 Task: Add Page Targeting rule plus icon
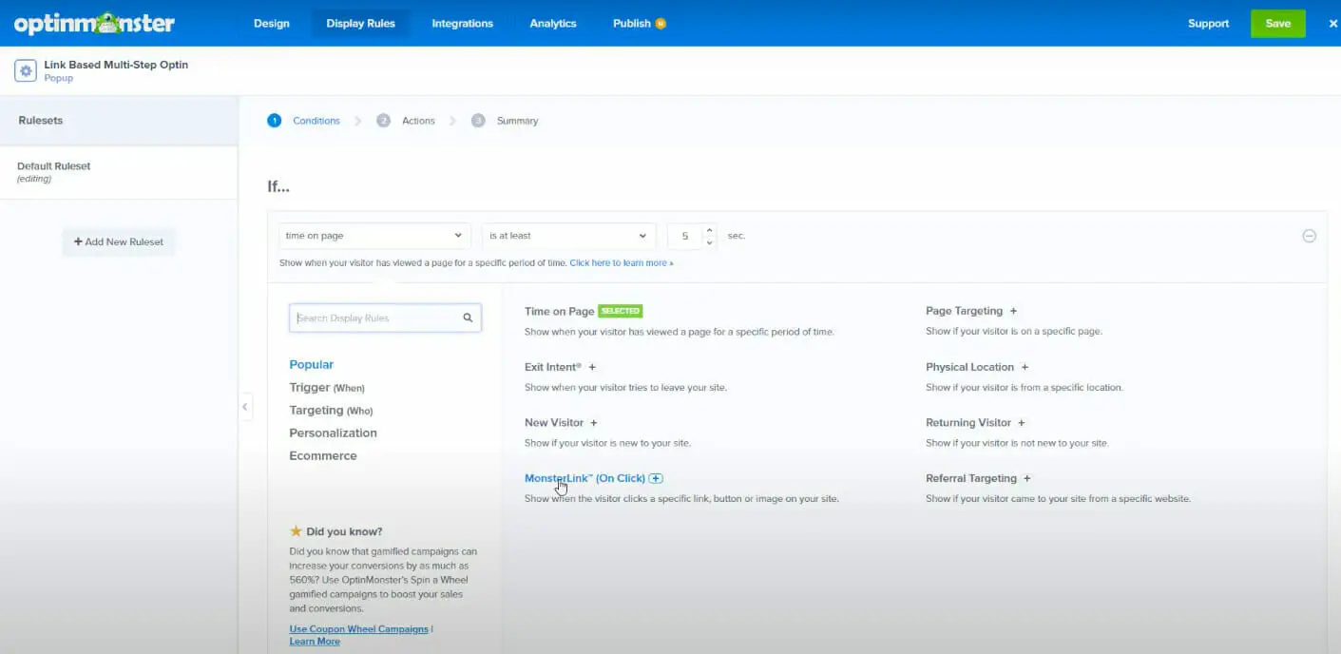1013,311
